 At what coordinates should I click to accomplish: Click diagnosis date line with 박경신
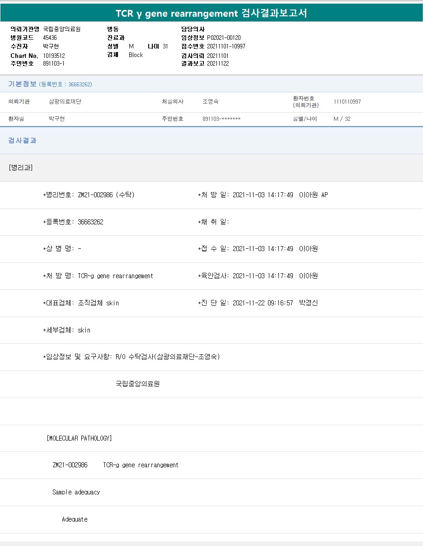258,303
